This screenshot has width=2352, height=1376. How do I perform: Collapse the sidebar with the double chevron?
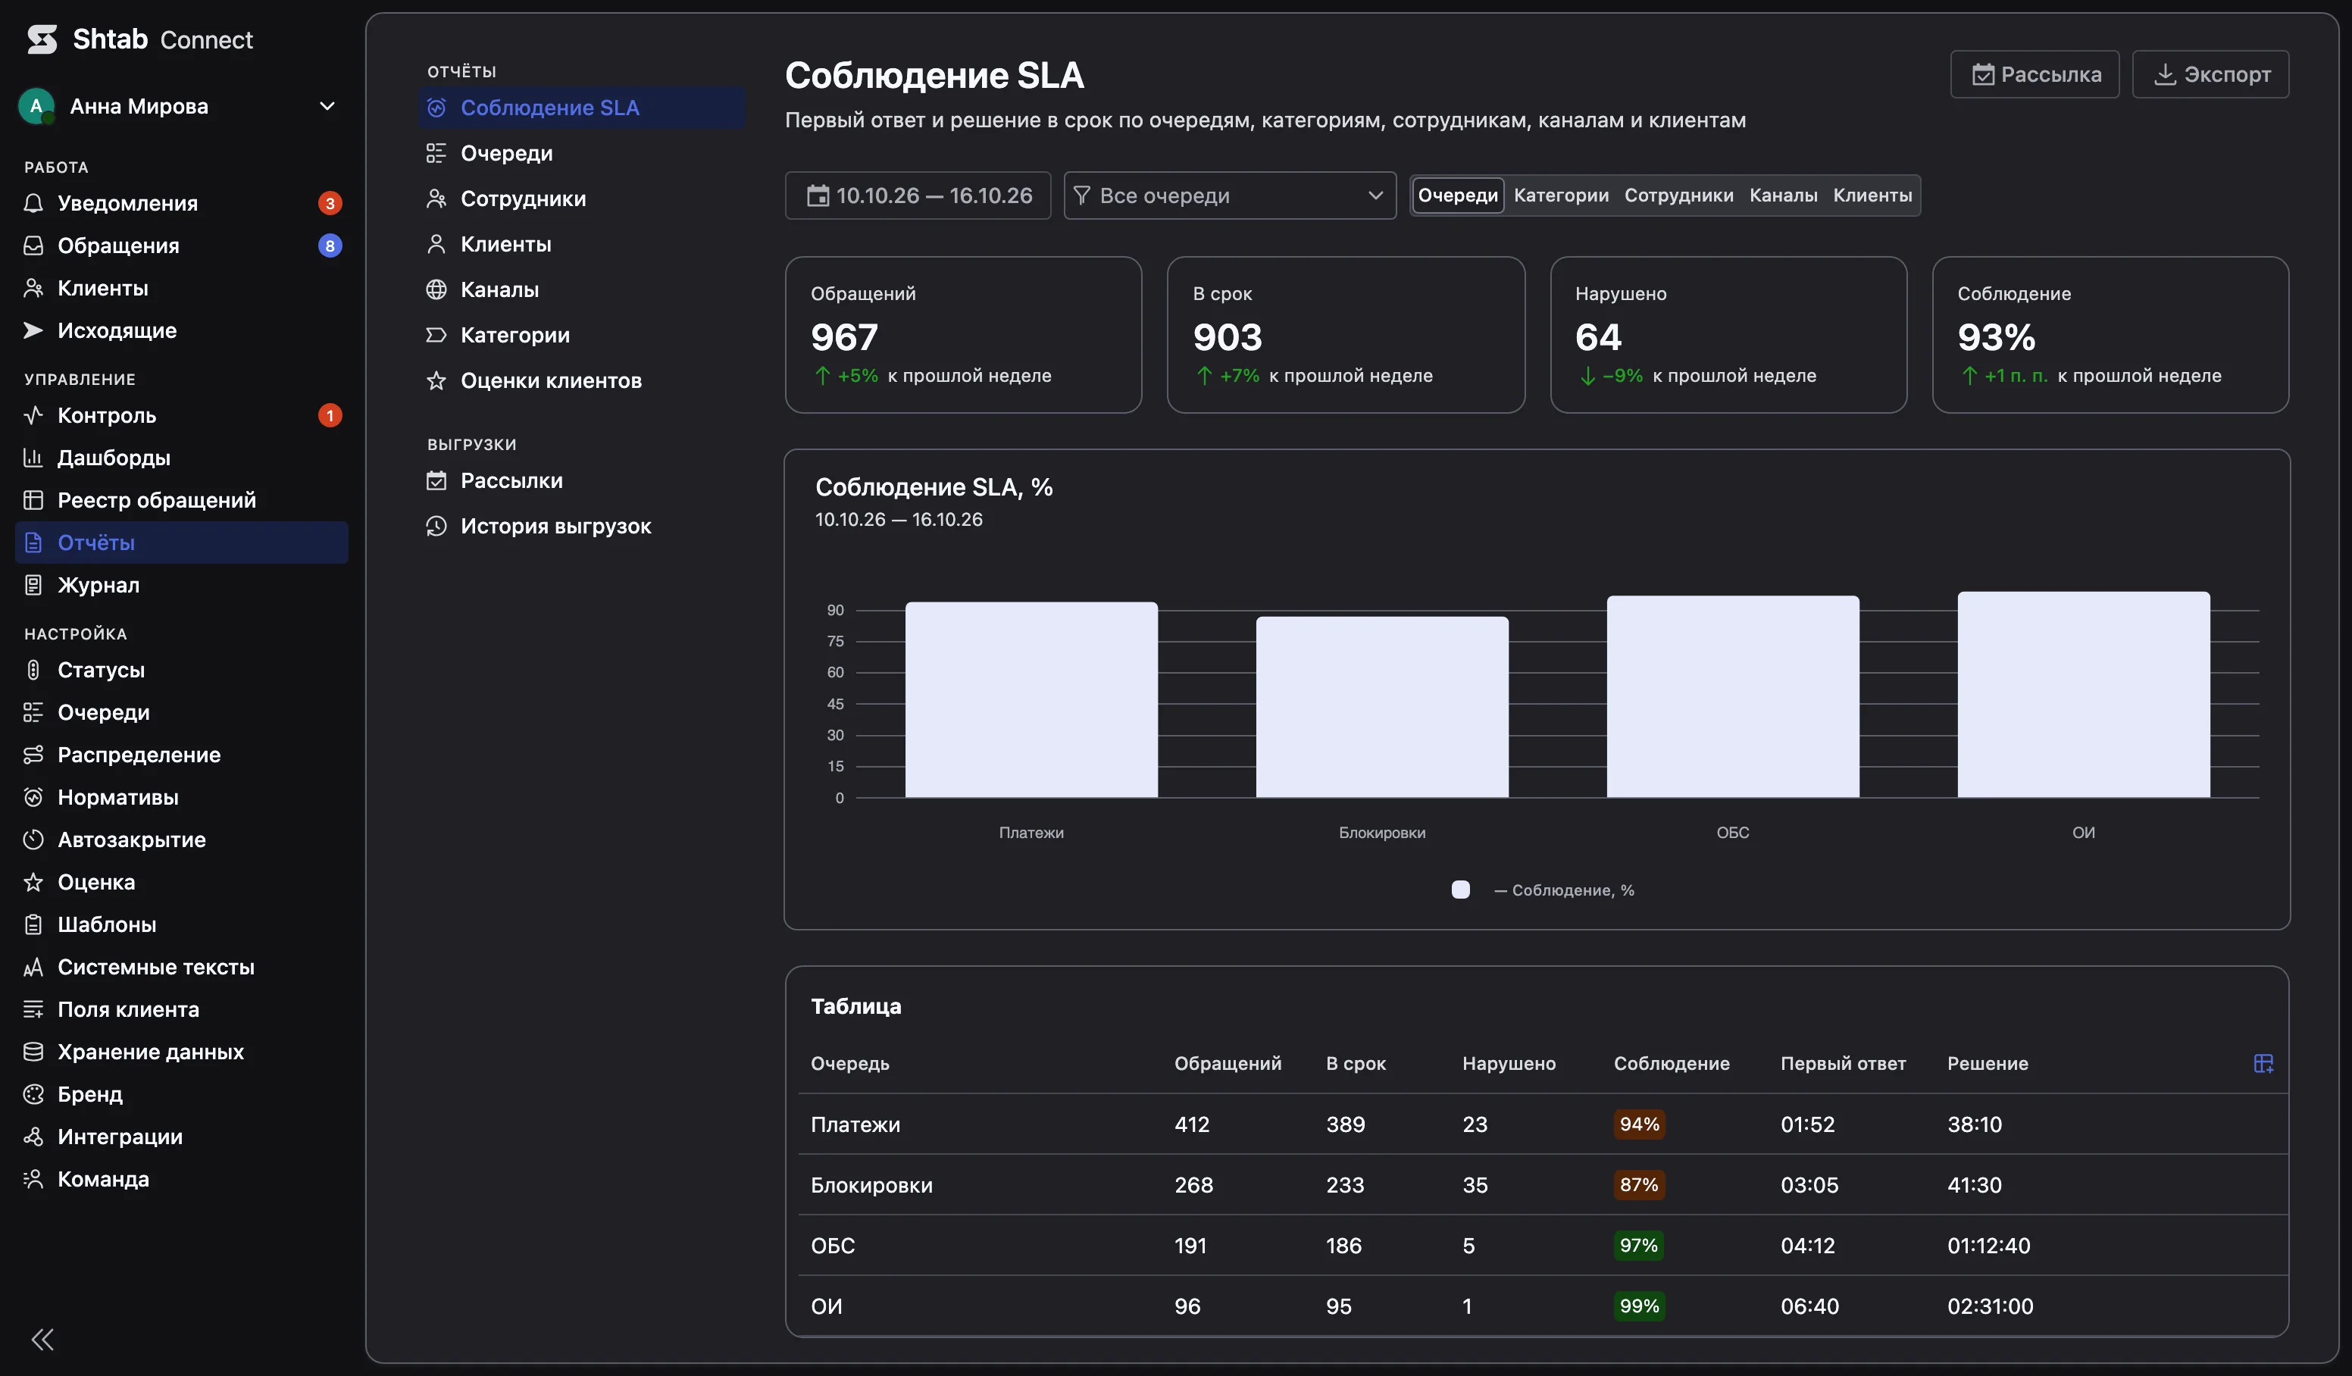[42, 1340]
